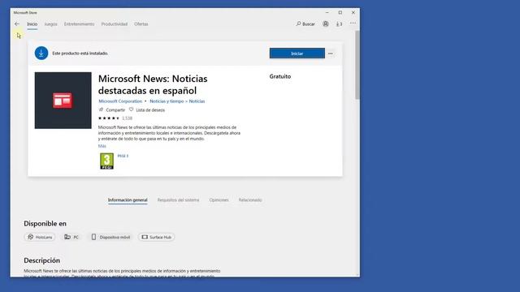
Task: Close the Microsoft Store window
Action: (353, 12)
